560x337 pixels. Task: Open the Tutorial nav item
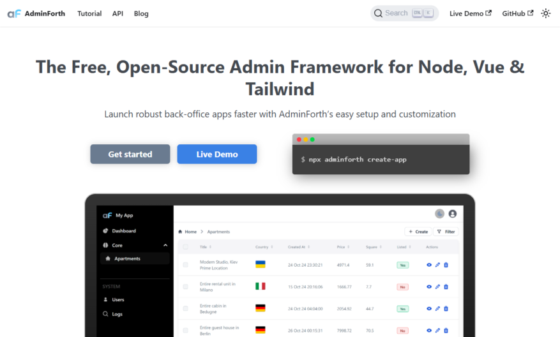click(89, 13)
